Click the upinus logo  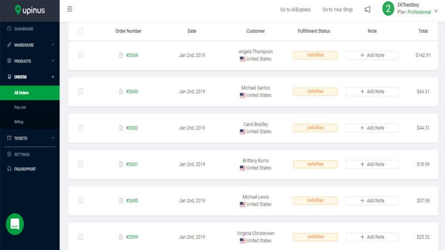[x=30, y=10]
